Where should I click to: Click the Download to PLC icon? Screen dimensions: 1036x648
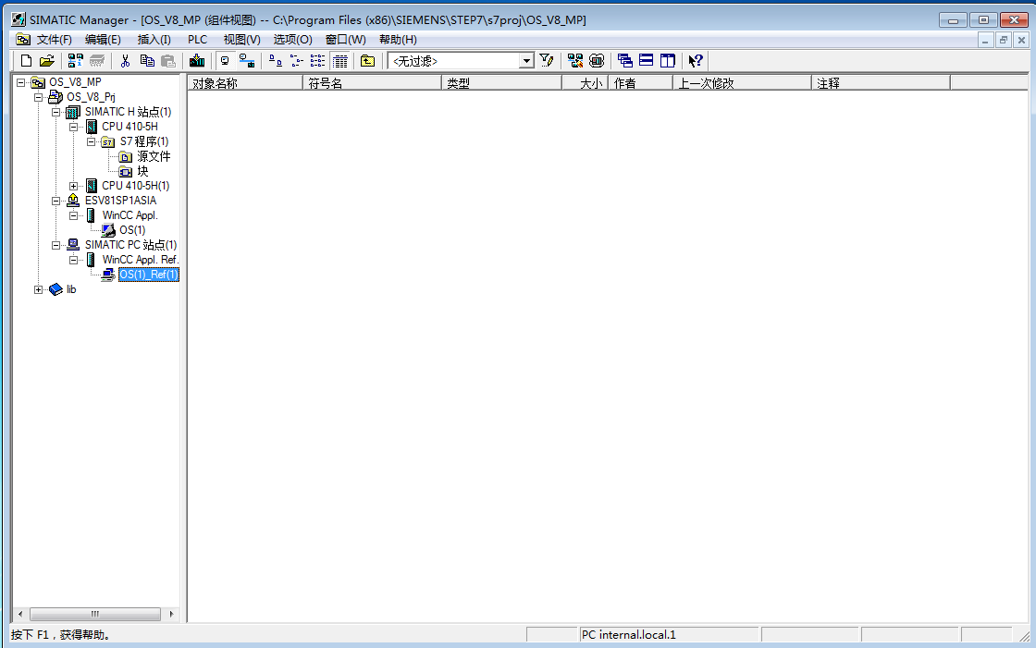tap(197, 61)
